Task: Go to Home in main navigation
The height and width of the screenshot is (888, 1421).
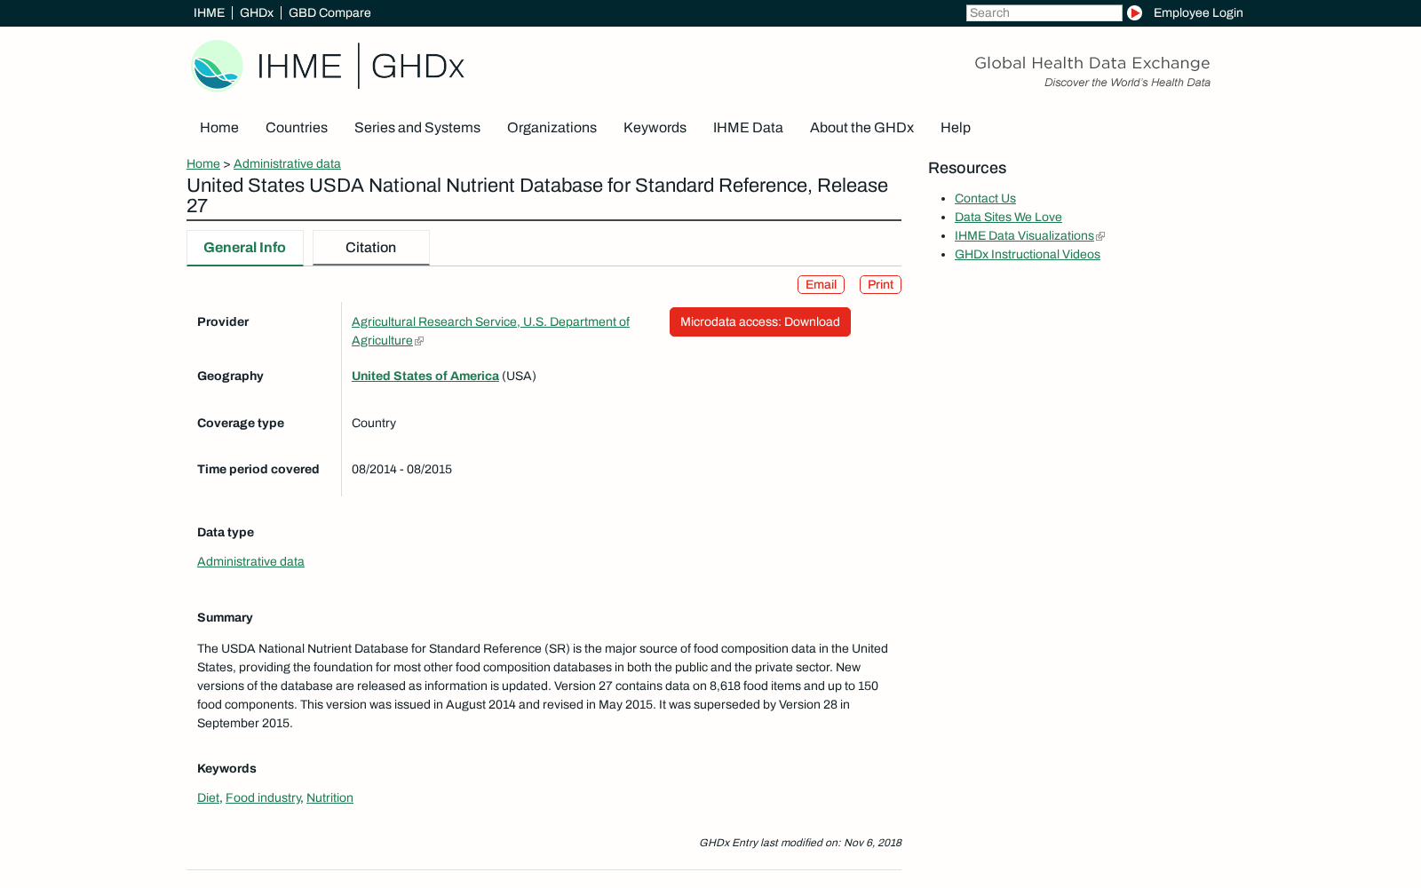Action: 219,128
